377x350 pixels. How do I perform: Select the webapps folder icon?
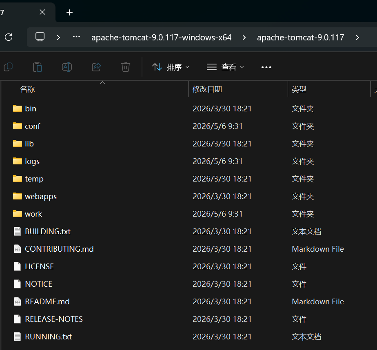coord(17,196)
